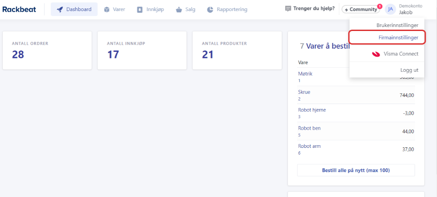Screen dimensions: 437x197
Task: Open the Community button
Action: [x=360, y=9]
